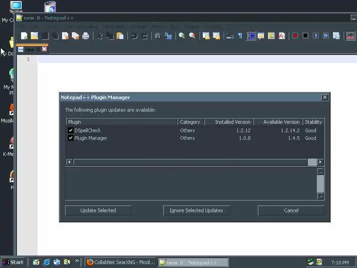The width and height of the screenshot is (357, 268).
Task: Sort by the Category column header
Action: (191, 122)
